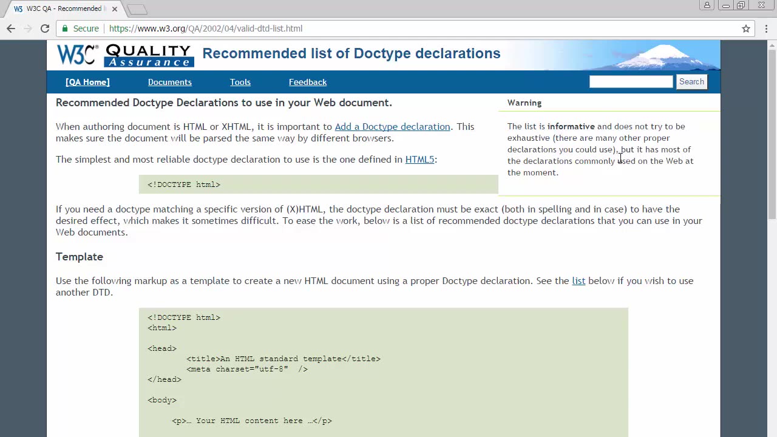Bookmark this page with the star icon
The height and width of the screenshot is (437, 777).
pos(746,29)
